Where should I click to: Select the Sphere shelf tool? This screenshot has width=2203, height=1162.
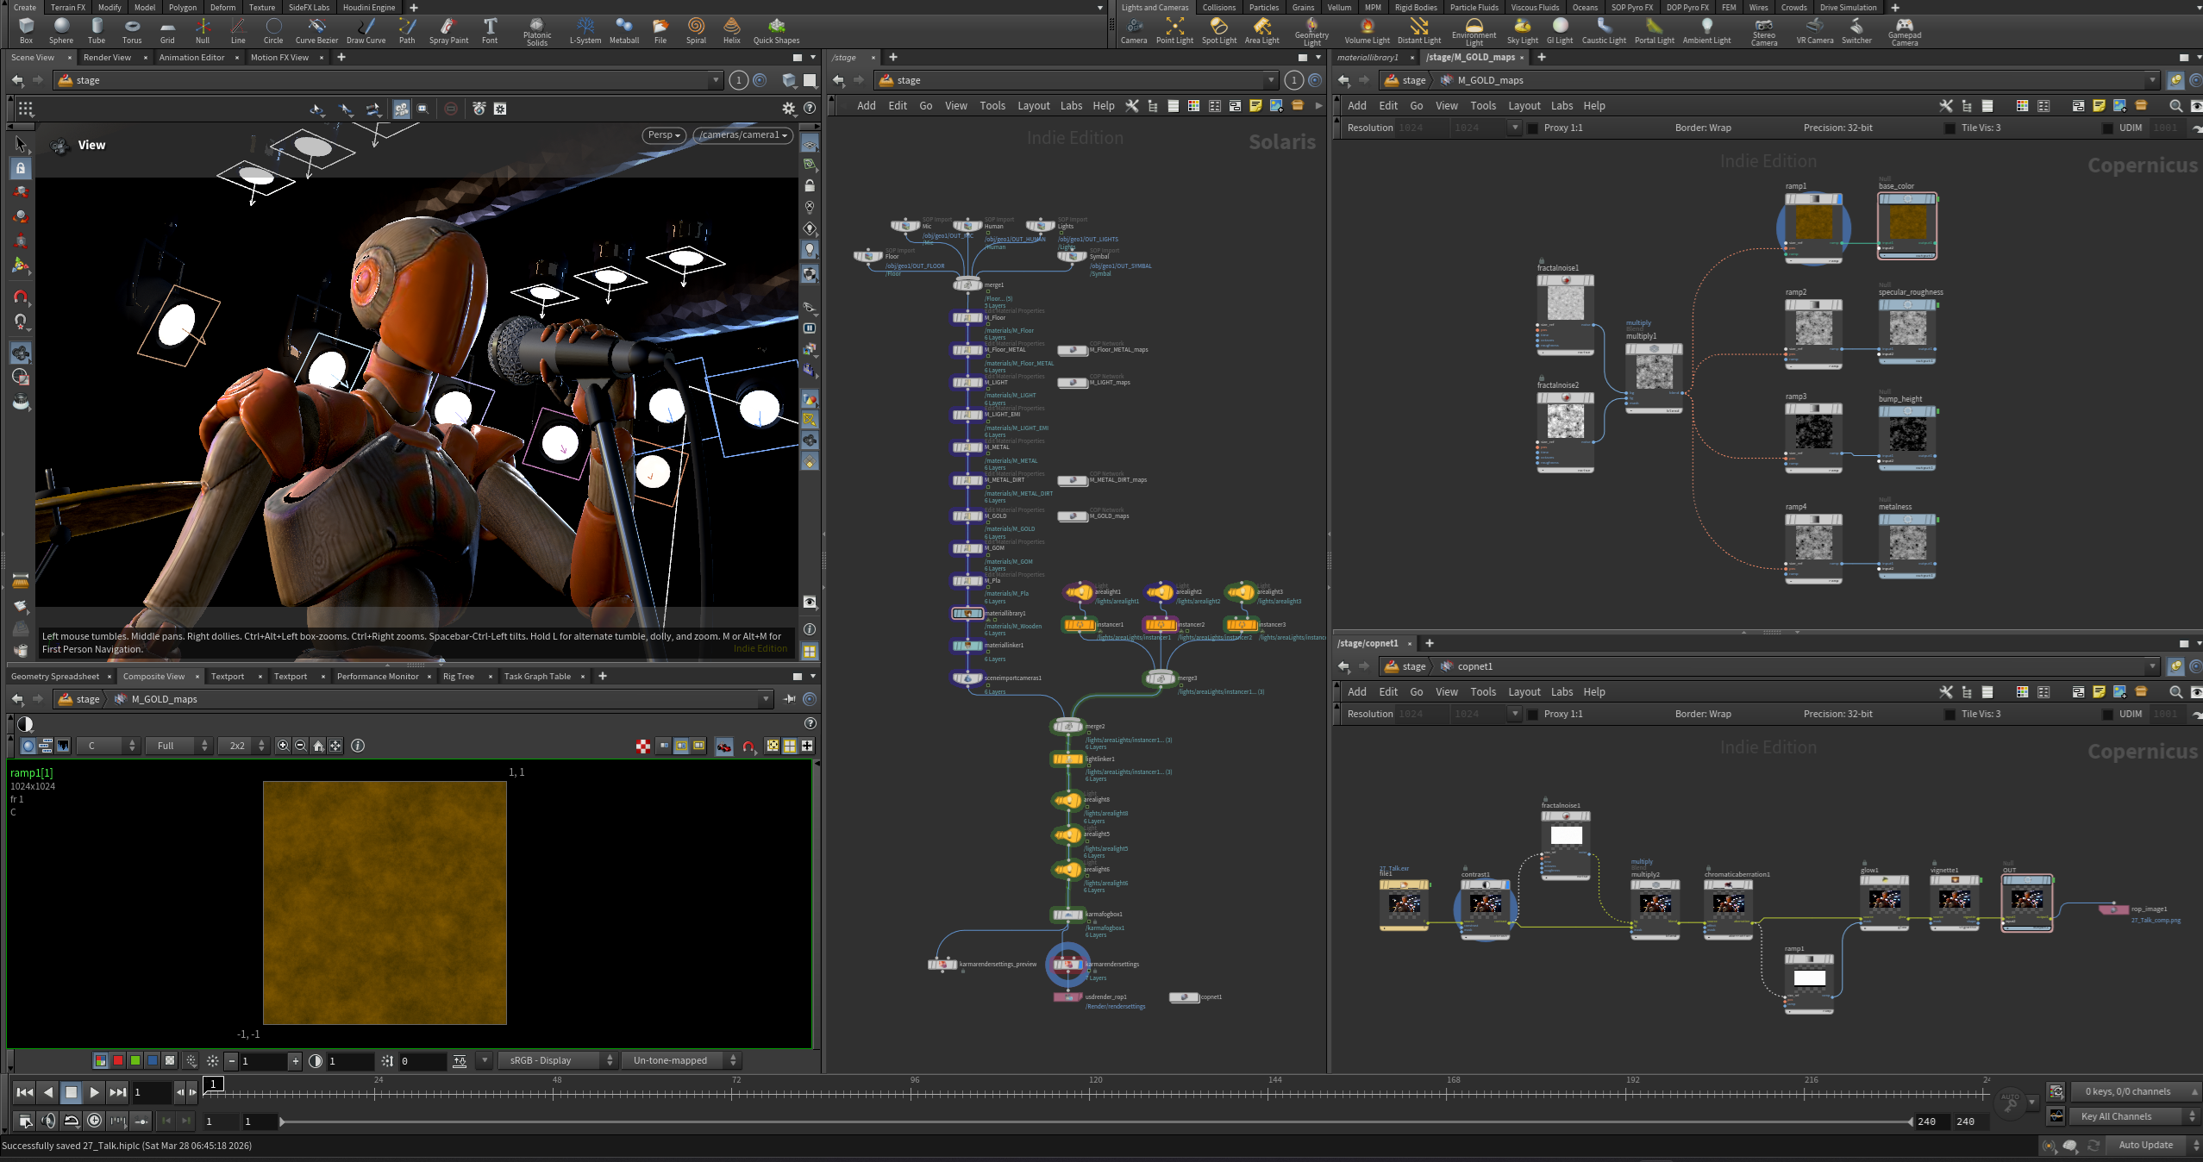pos(60,30)
